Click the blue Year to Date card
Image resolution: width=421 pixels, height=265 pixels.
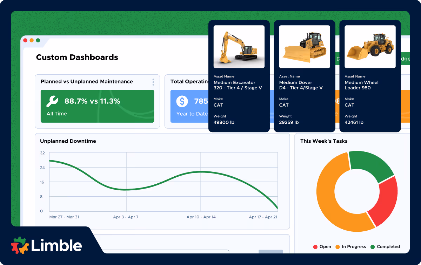click(189, 106)
